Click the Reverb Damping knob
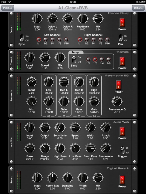The image size is (146, 194). pos(68,177)
